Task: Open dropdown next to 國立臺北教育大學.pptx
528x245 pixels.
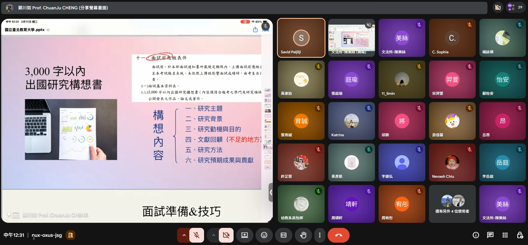Action: 48,30
